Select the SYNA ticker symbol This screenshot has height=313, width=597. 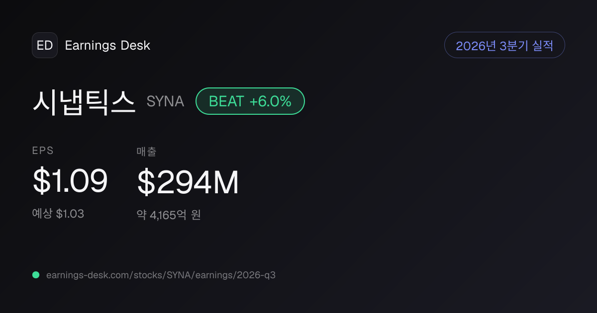point(165,101)
